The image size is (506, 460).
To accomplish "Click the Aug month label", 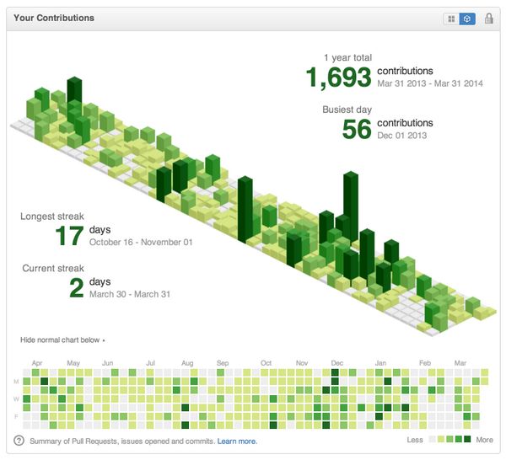I will tap(187, 363).
